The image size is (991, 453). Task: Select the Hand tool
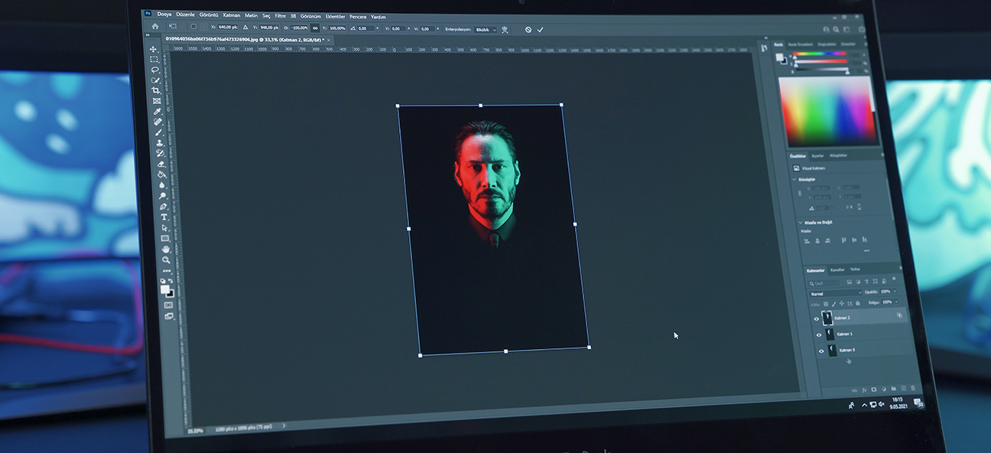(x=165, y=249)
